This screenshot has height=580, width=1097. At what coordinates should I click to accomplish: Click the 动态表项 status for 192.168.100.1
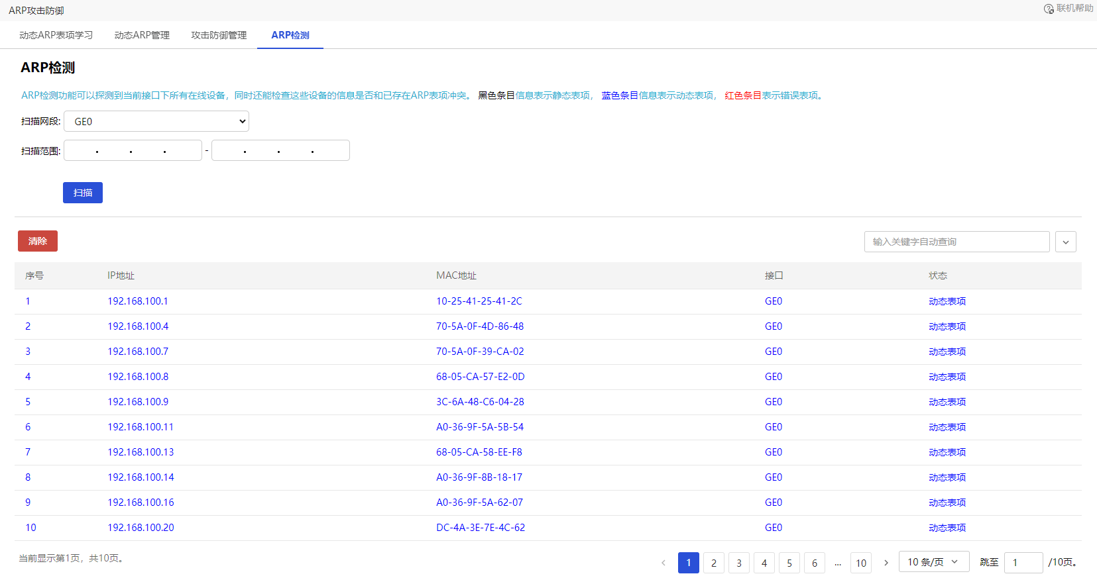[x=947, y=301]
